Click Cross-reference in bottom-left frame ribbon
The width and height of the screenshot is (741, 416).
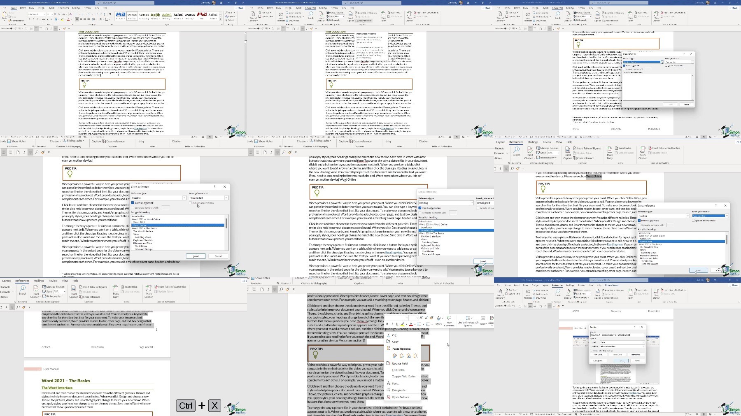89,297
